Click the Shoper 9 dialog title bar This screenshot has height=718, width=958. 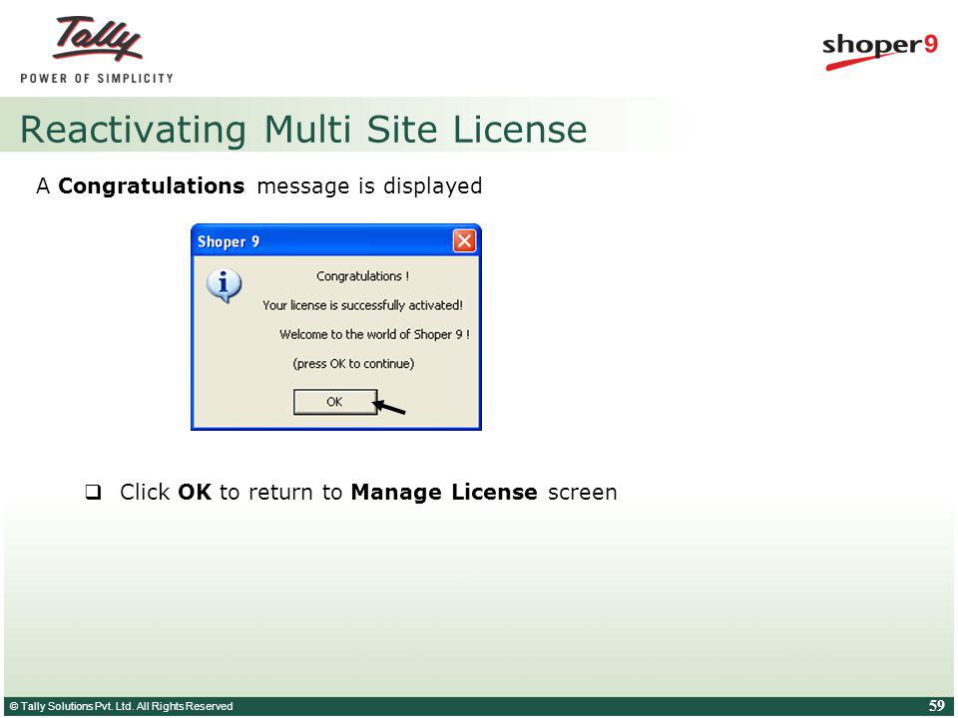[336, 241]
